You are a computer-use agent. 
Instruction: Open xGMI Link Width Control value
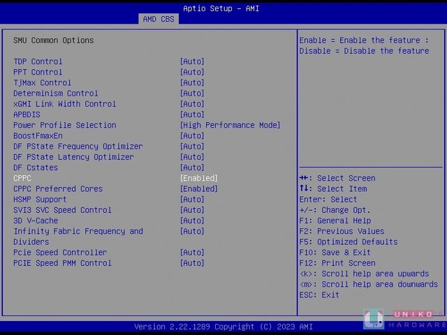[192, 104]
